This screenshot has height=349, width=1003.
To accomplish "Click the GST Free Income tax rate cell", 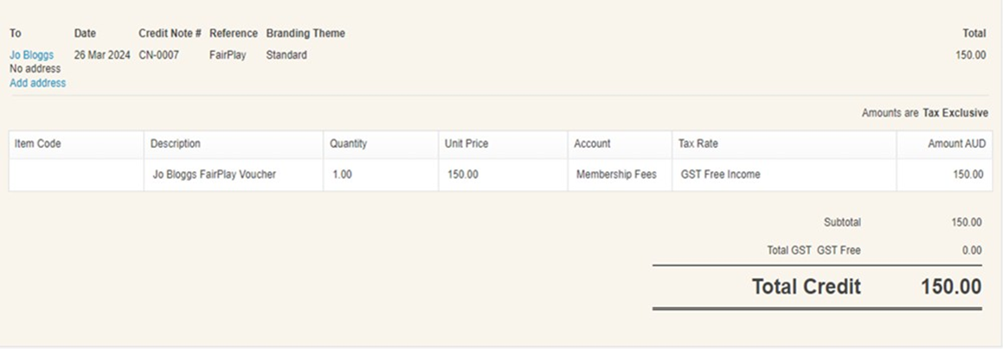I will [784, 174].
